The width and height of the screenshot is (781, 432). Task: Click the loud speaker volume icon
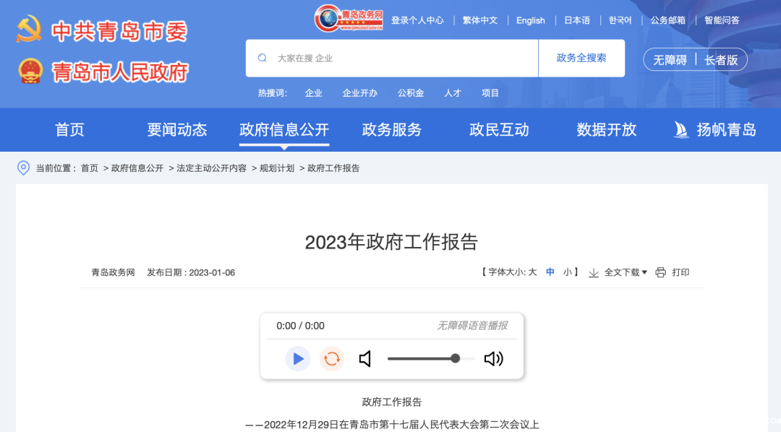click(x=493, y=359)
